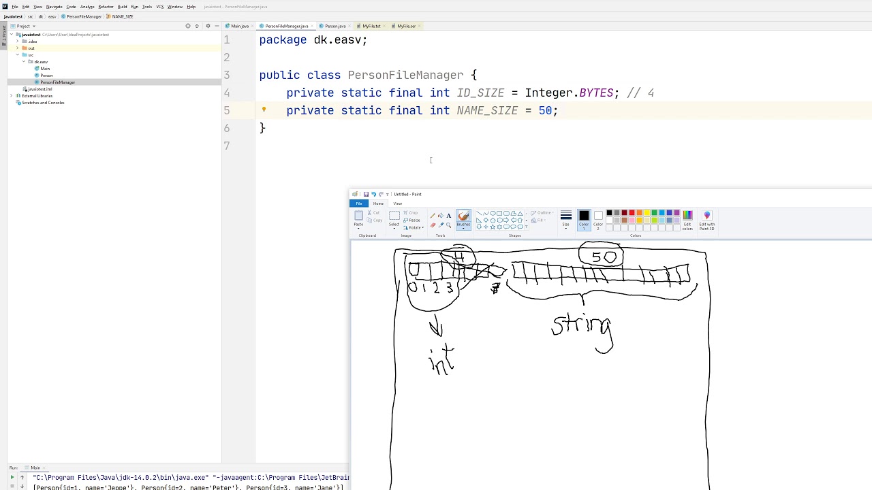The image size is (872, 490).
Task: Click the Size line thickness button in Paint
Action: [x=565, y=220]
